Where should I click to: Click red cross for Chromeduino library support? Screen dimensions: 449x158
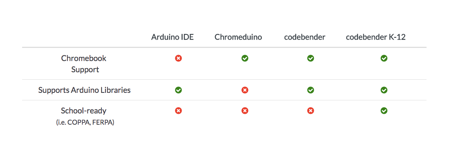(x=245, y=90)
